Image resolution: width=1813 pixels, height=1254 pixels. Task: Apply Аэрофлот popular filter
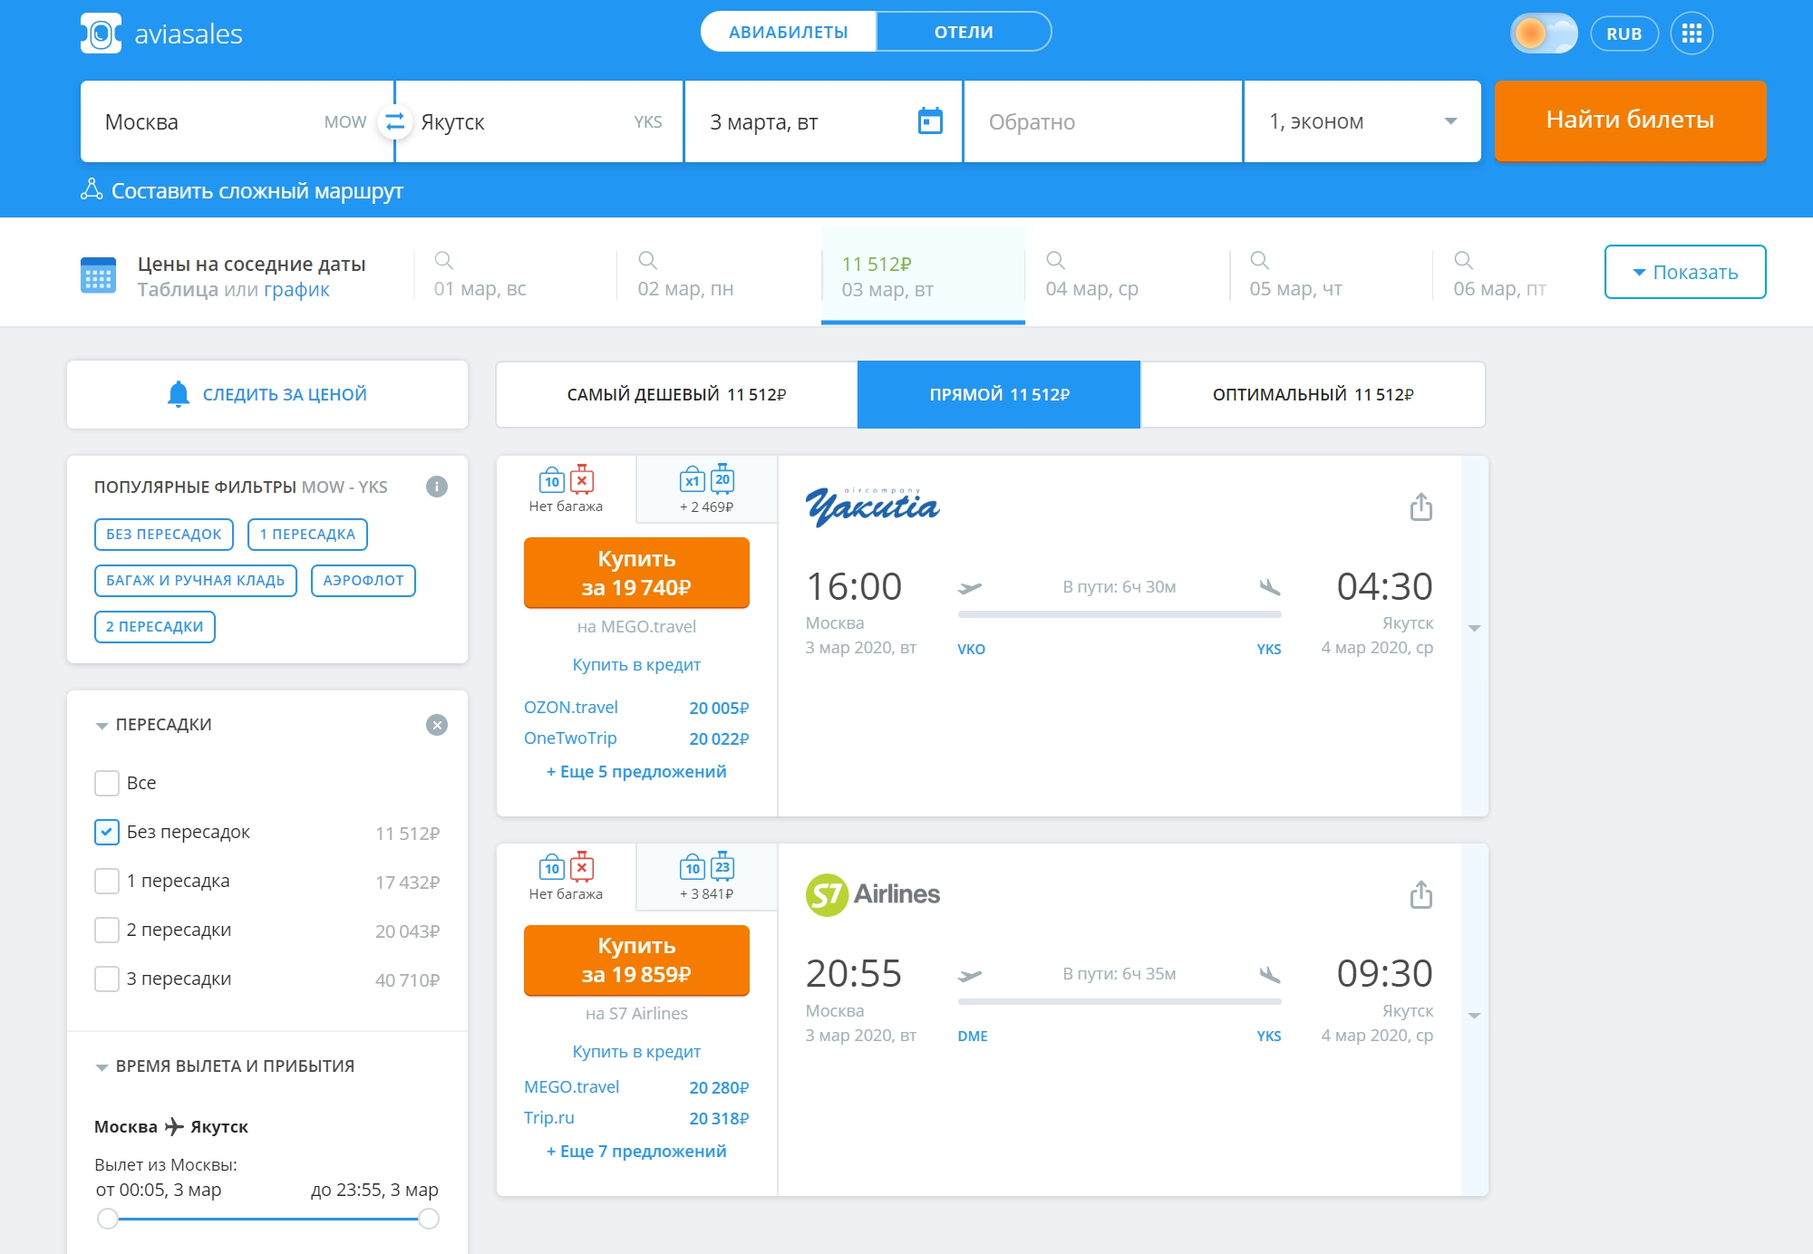click(364, 581)
